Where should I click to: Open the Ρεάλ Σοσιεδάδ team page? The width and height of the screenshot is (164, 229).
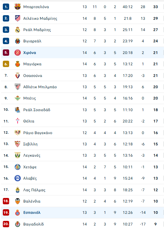tap(37, 110)
